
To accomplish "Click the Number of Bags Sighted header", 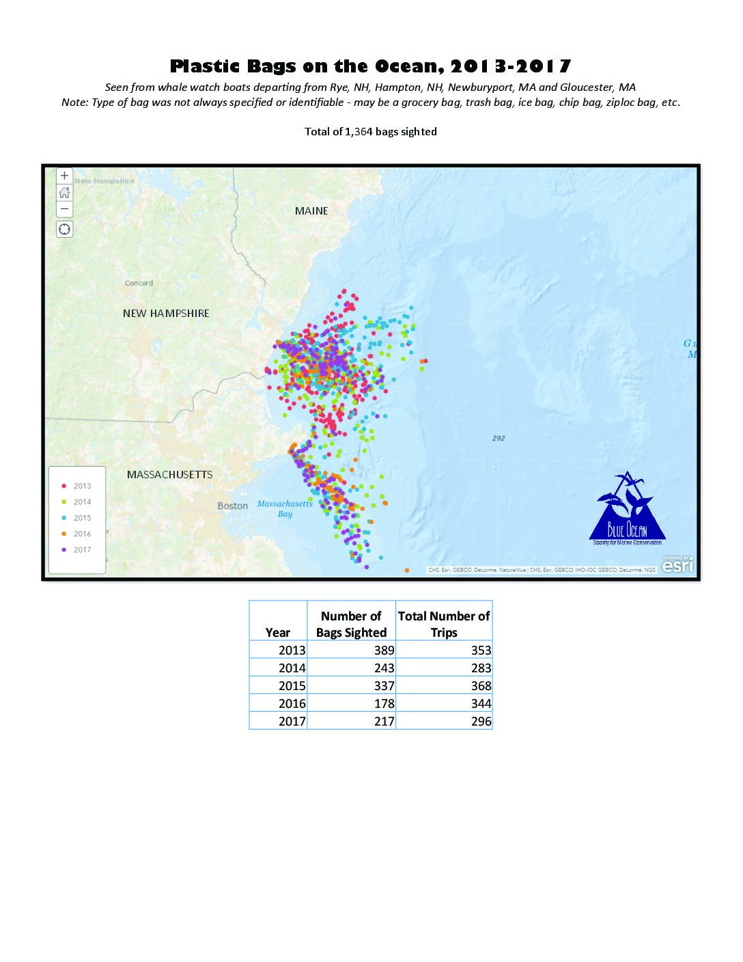I will (351, 624).
